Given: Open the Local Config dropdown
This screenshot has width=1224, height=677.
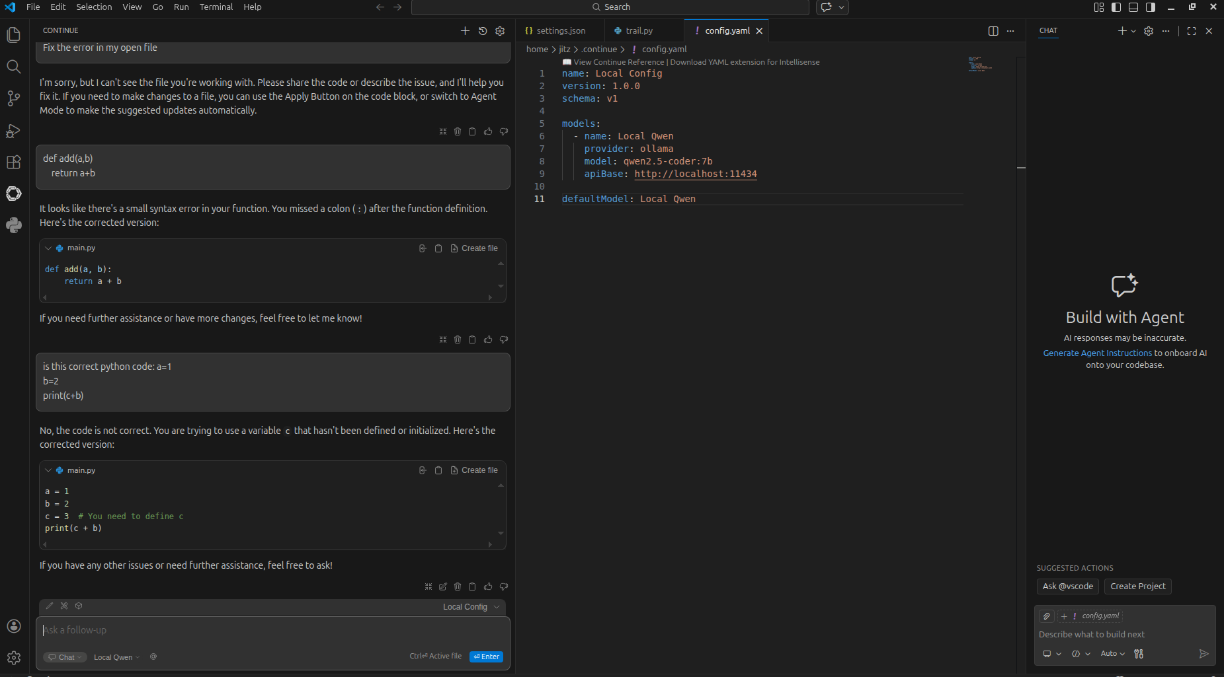Looking at the screenshot, I should point(471,607).
